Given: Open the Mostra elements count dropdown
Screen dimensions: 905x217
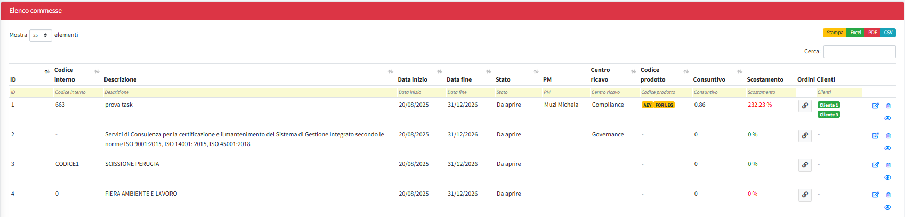Looking at the screenshot, I should [41, 35].
